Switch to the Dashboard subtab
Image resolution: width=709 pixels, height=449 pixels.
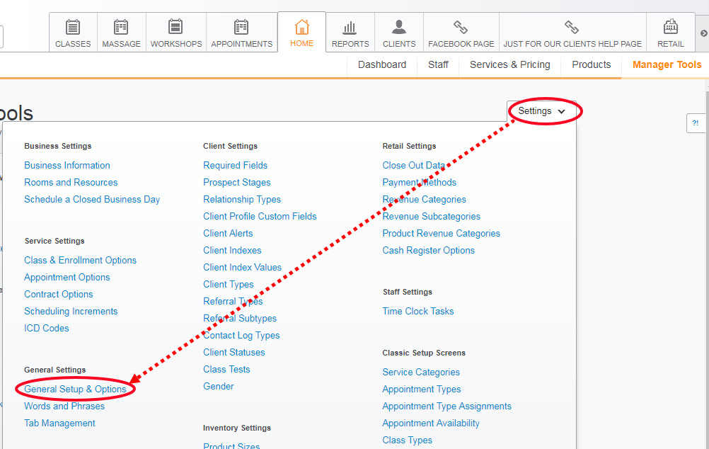click(382, 64)
